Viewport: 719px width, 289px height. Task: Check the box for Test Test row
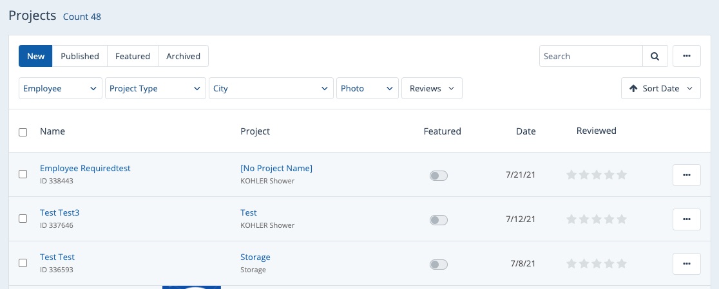[23, 263]
